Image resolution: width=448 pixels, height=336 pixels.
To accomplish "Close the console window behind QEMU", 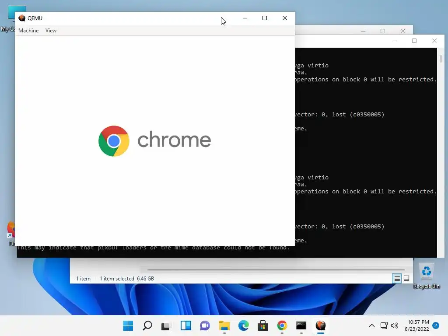I will click(434, 41).
